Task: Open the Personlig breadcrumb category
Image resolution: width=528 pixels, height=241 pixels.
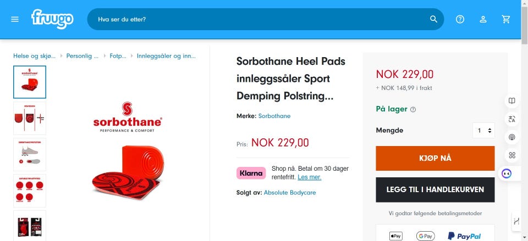Action: click(82, 56)
